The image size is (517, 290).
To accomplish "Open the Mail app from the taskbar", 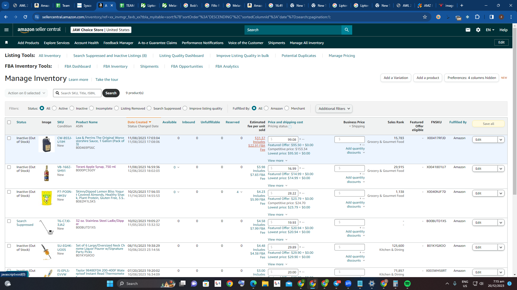I will (x=289, y=284).
